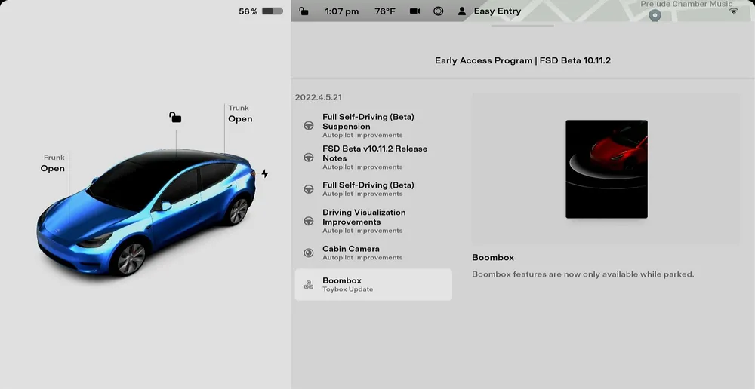This screenshot has height=389, width=755.
Task: Tap the map location pin icon
Action: (655, 15)
